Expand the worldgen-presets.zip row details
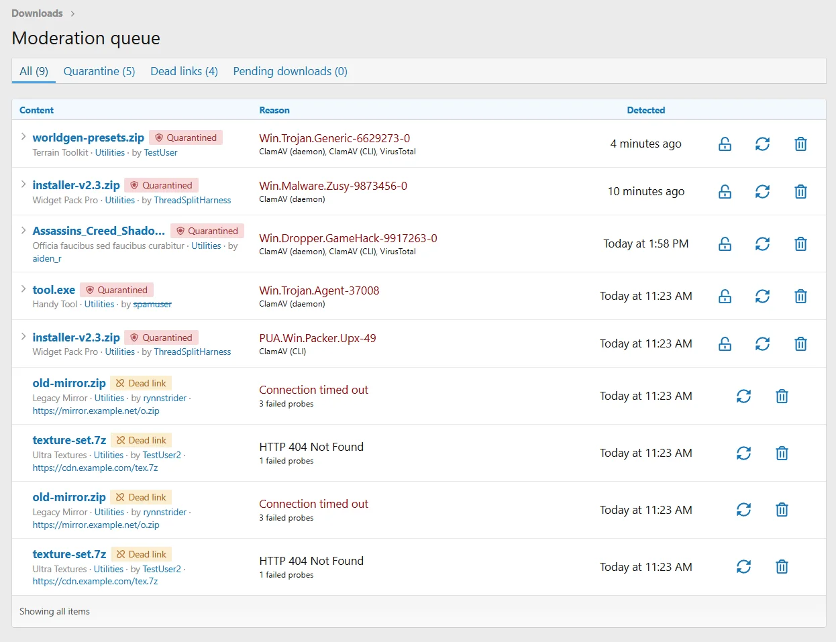Image resolution: width=836 pixels, height=642 pixels. pos(23,137)
